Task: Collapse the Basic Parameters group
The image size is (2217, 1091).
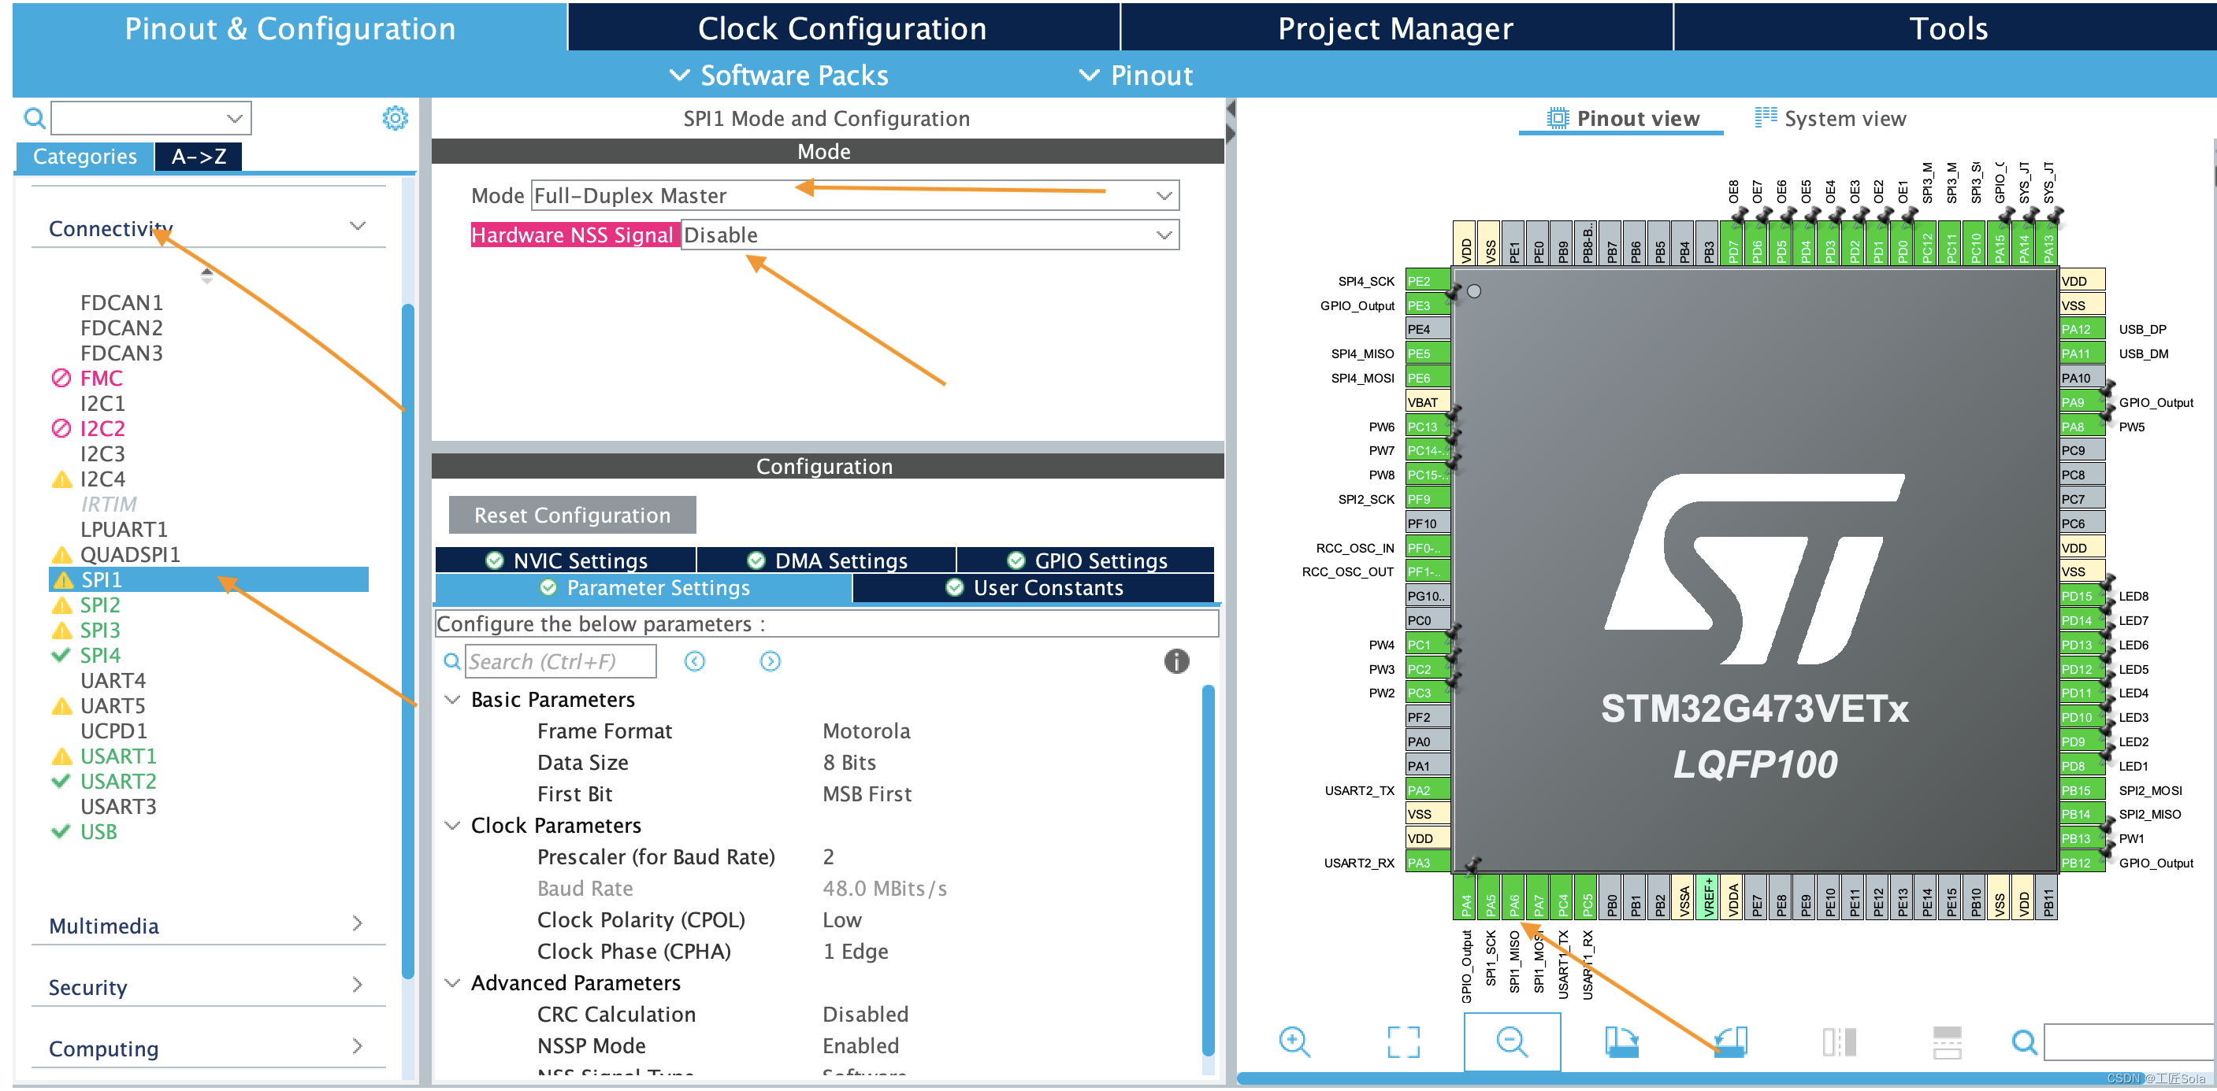Action: tap(453, 700)
